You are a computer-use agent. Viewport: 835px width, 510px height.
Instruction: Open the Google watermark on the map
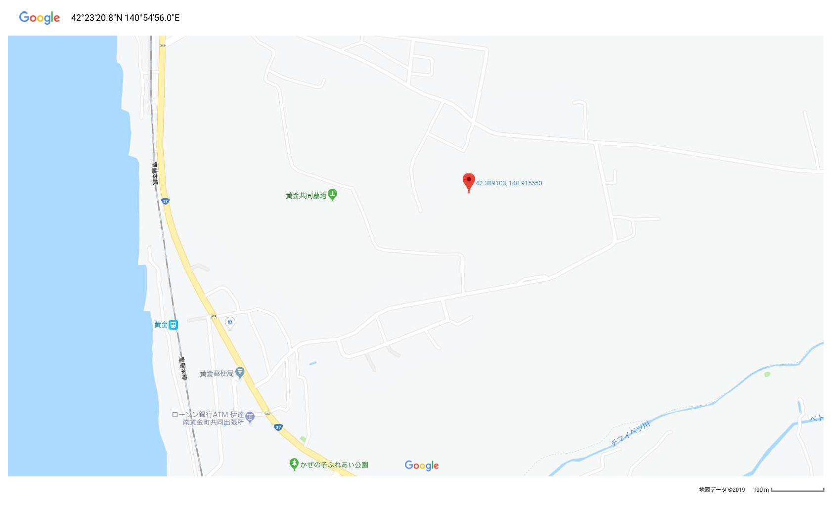click(x=422, y=466)
